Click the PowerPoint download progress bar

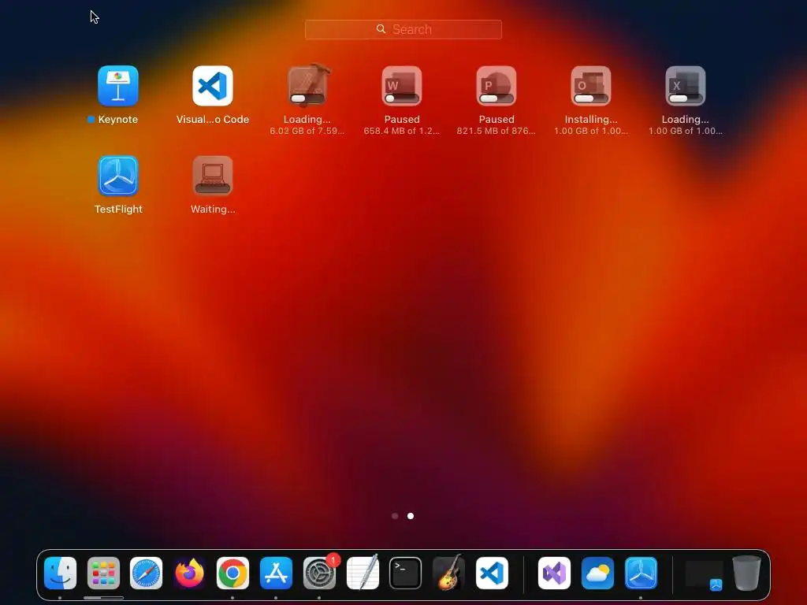point(496,98)
